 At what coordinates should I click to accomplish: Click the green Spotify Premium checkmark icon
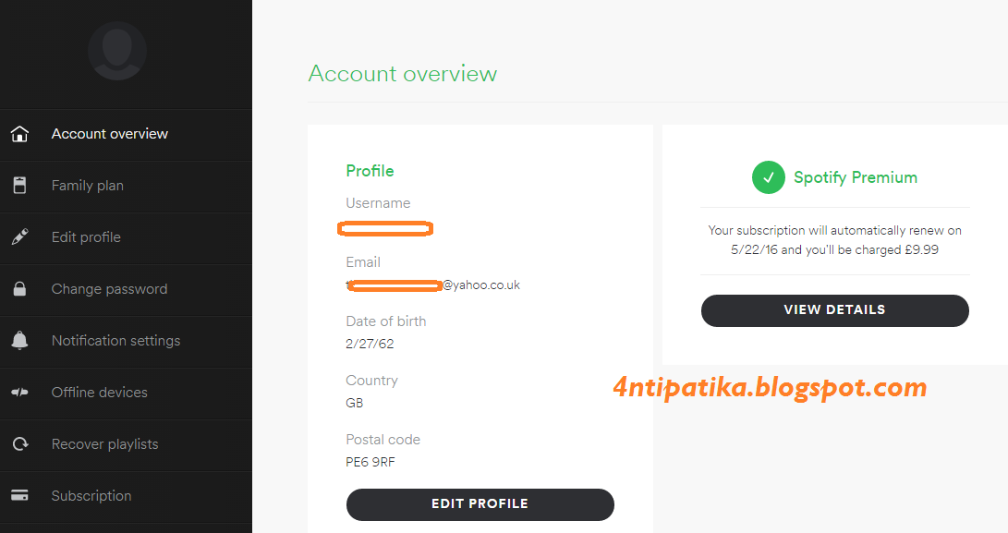768,177
